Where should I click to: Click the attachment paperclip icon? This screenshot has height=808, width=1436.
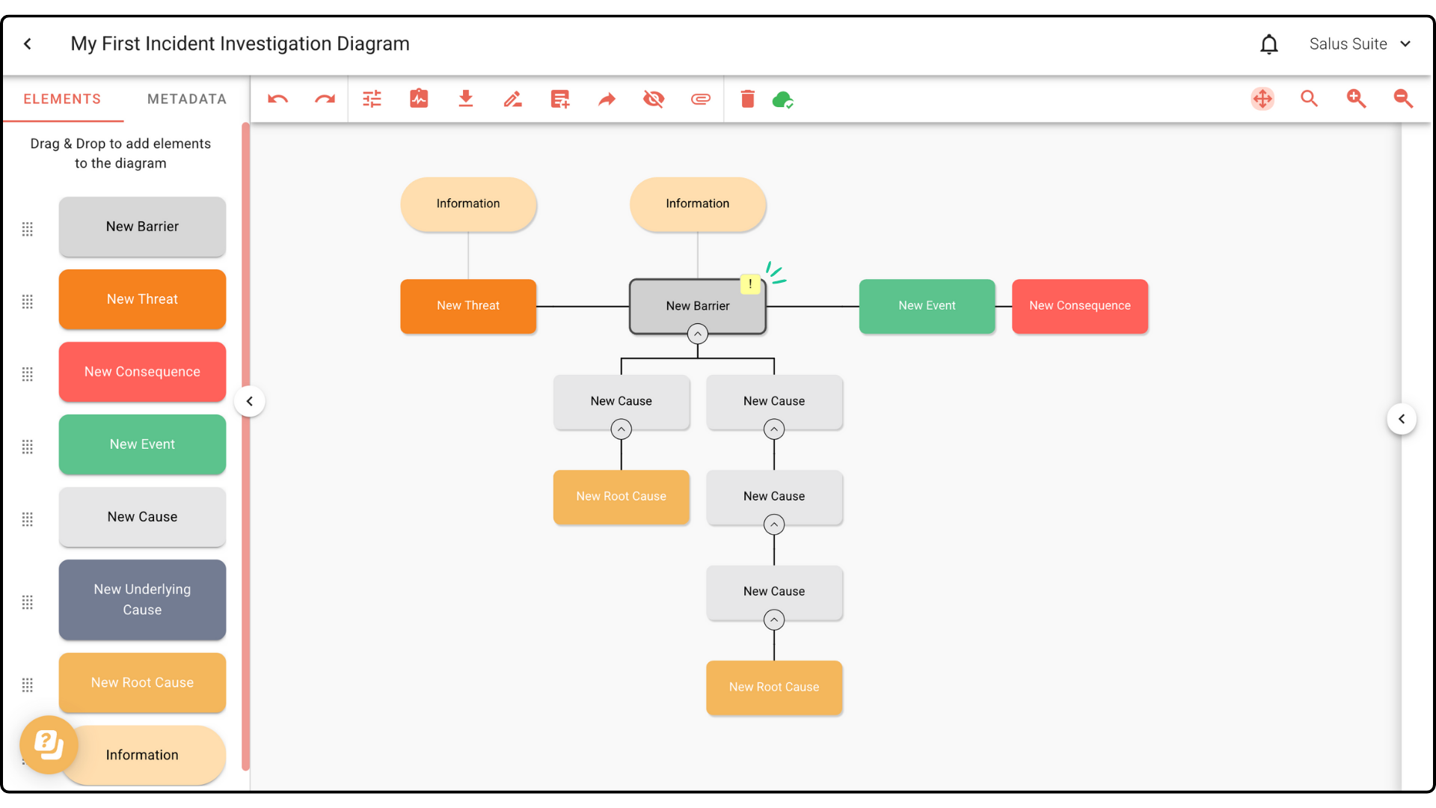tap(700, 99)
